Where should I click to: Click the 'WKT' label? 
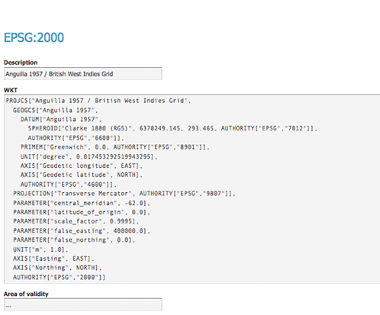coord(11,90)
